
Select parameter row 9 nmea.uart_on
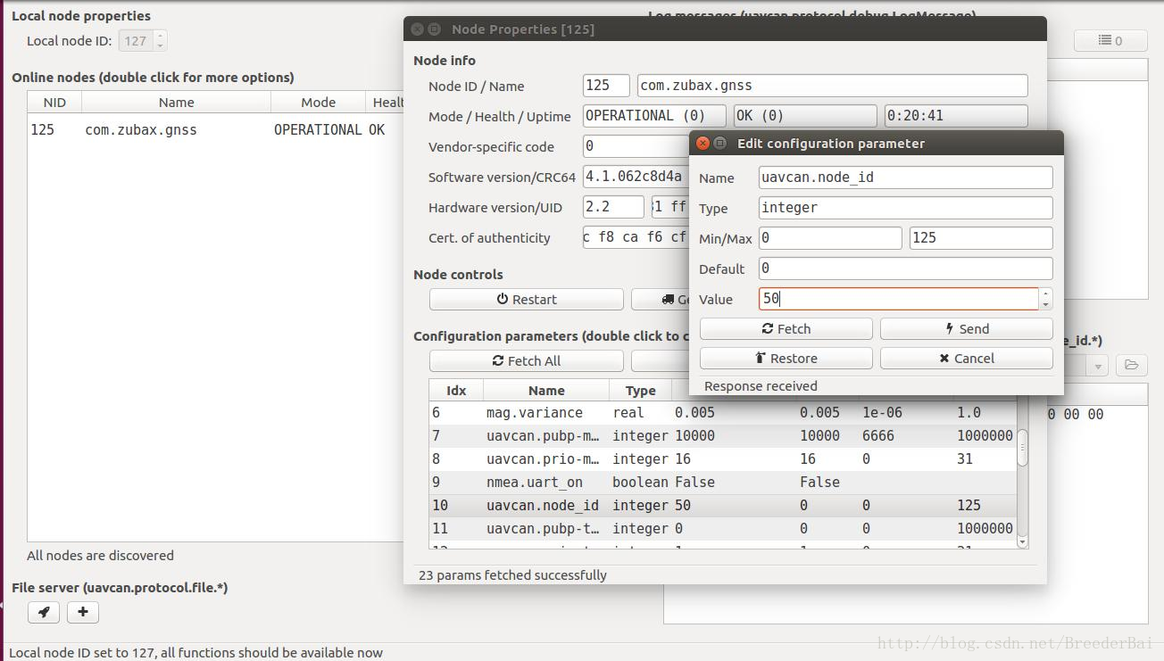tap(723, 482)
